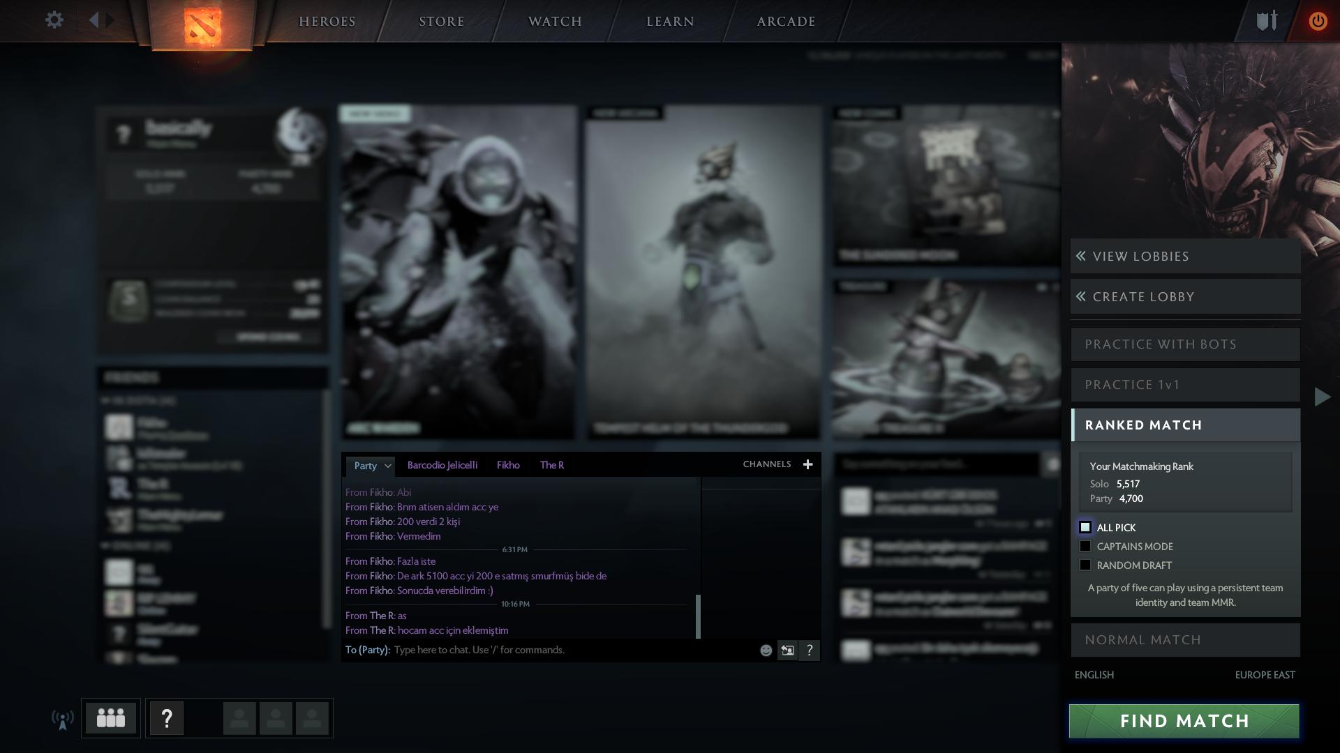Image resolution: width=1340 pixels, height=753 pixels.
Task: Focus the party chat input field
Action: click(x=572, y=651)
